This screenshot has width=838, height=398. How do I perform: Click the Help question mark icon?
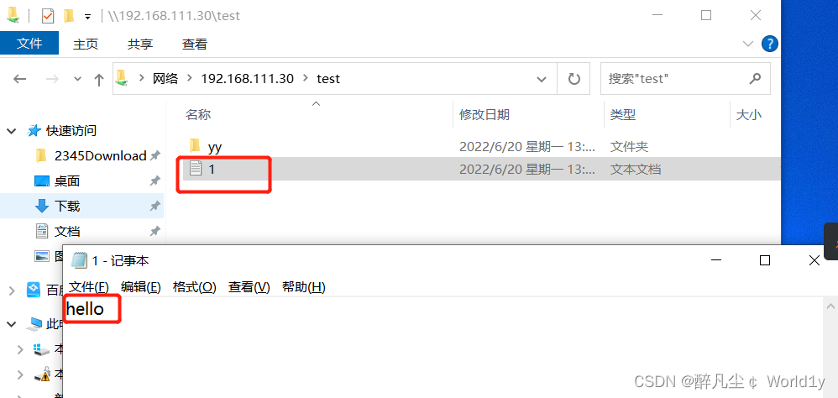tap(770, 44)
